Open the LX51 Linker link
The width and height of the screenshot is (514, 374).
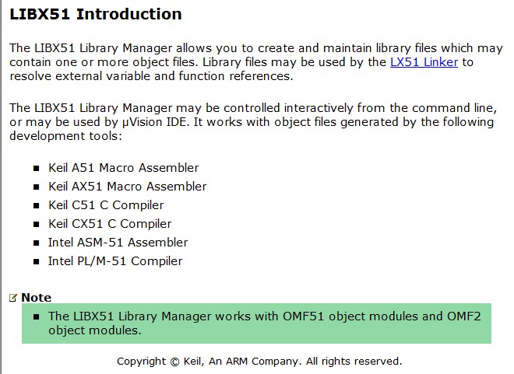[424, 62]
